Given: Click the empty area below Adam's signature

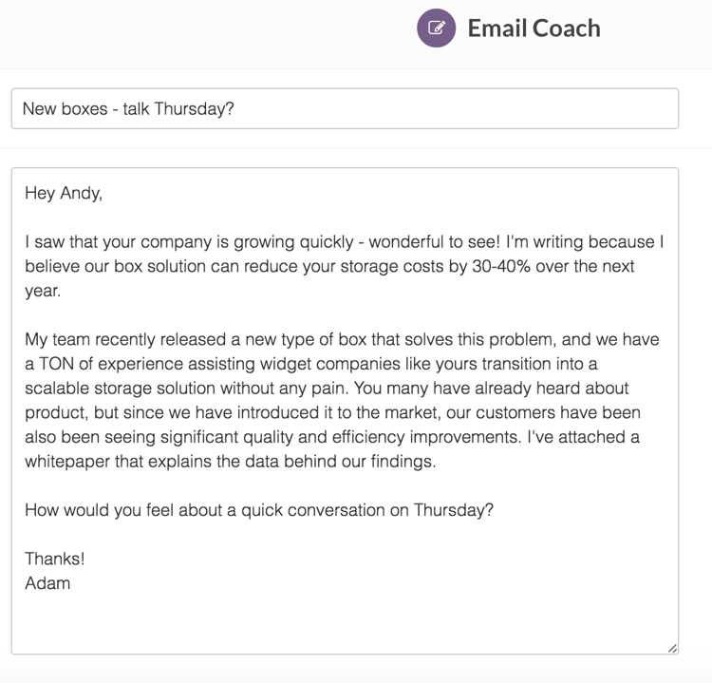Looking at the screenshot, I should tap(345, 620).
